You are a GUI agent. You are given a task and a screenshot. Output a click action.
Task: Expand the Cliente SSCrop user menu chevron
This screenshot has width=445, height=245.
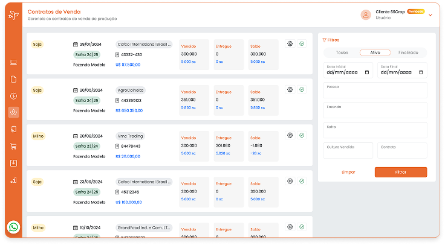[430, 15]
